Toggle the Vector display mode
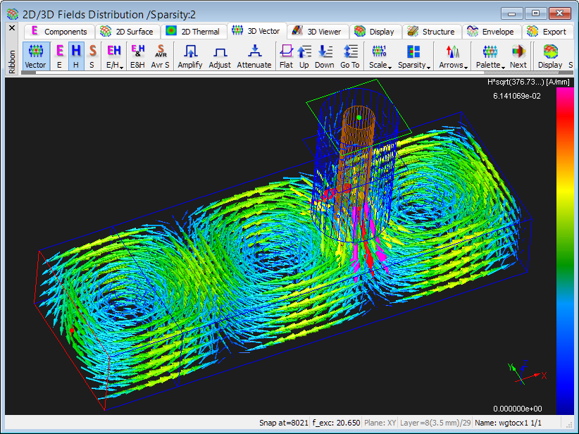This screenshot has width=579, height=434. click(x=35, y=56)
